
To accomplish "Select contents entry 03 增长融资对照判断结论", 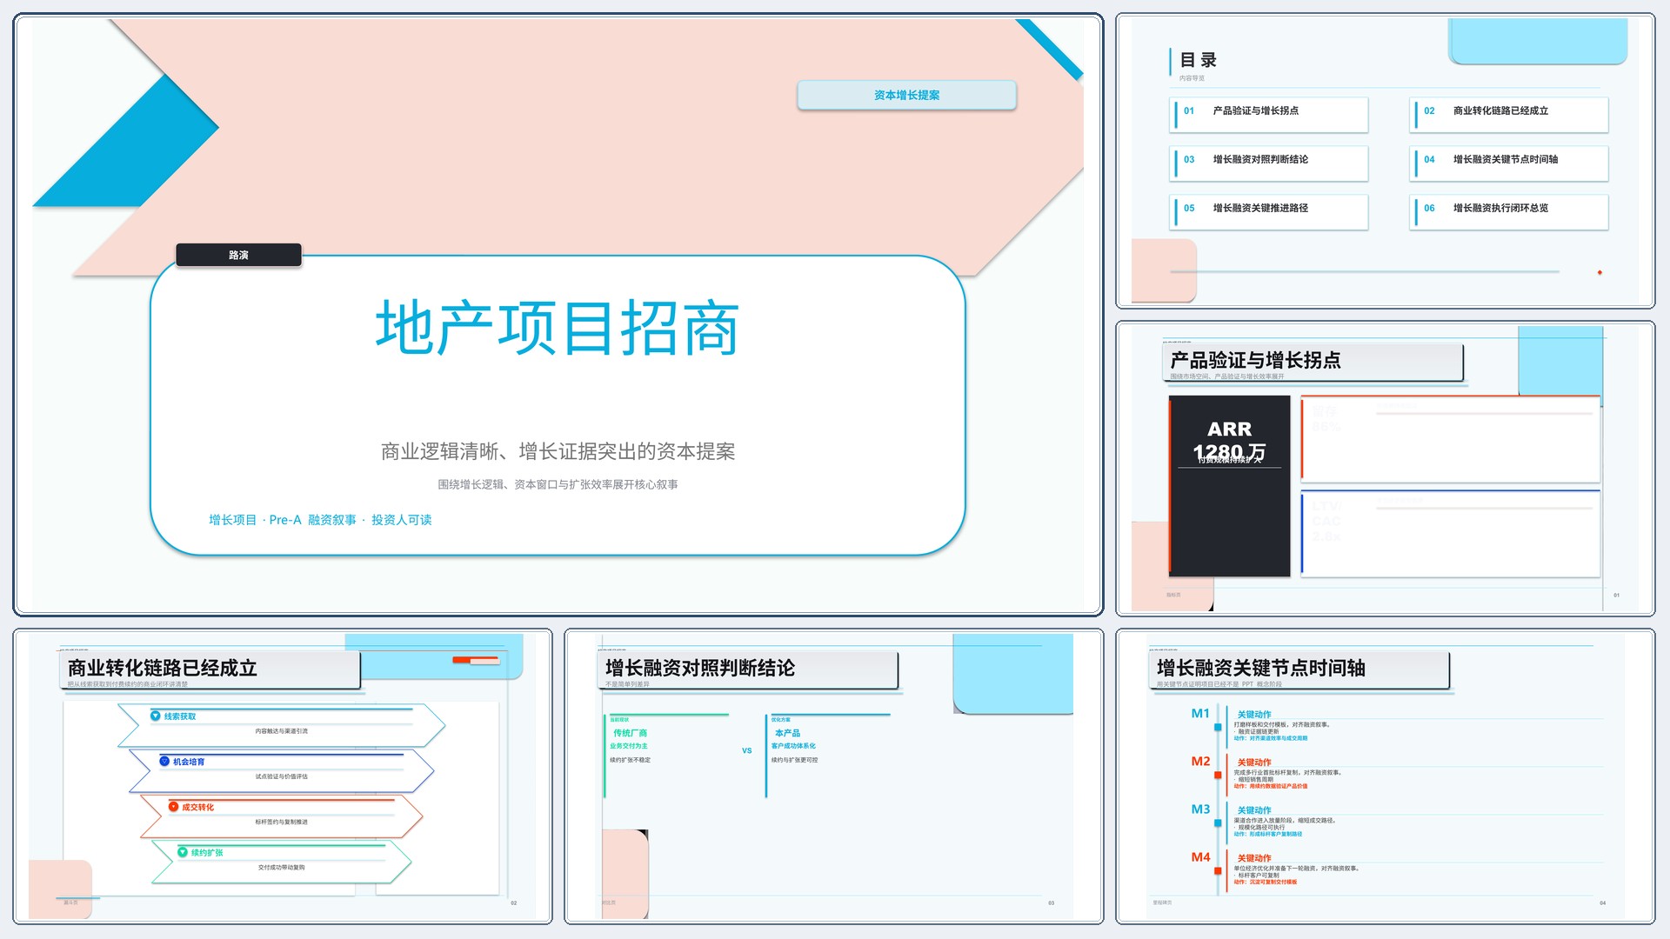I will 1269,163.
